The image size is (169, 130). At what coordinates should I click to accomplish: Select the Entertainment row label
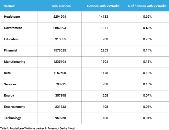tap(14, 107)
